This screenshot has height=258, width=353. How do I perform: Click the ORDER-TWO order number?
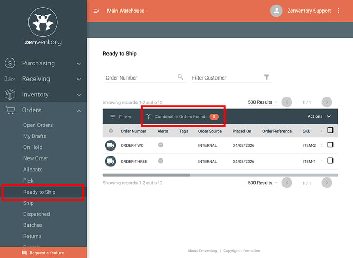[132, 145]
